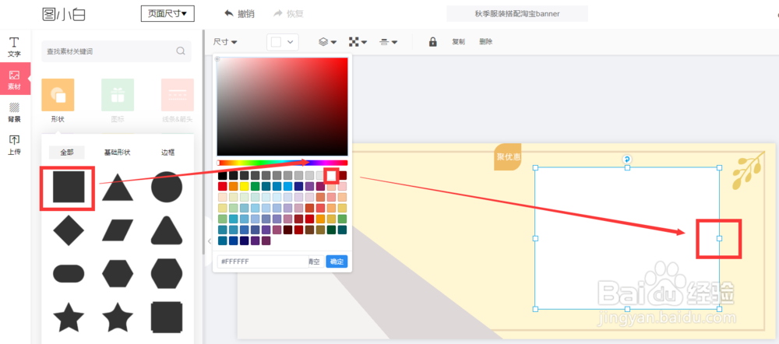The height and width of the screenshot is (344, 779).
Task: Insert the pill rounded rectangle shape
Action: 69,273
